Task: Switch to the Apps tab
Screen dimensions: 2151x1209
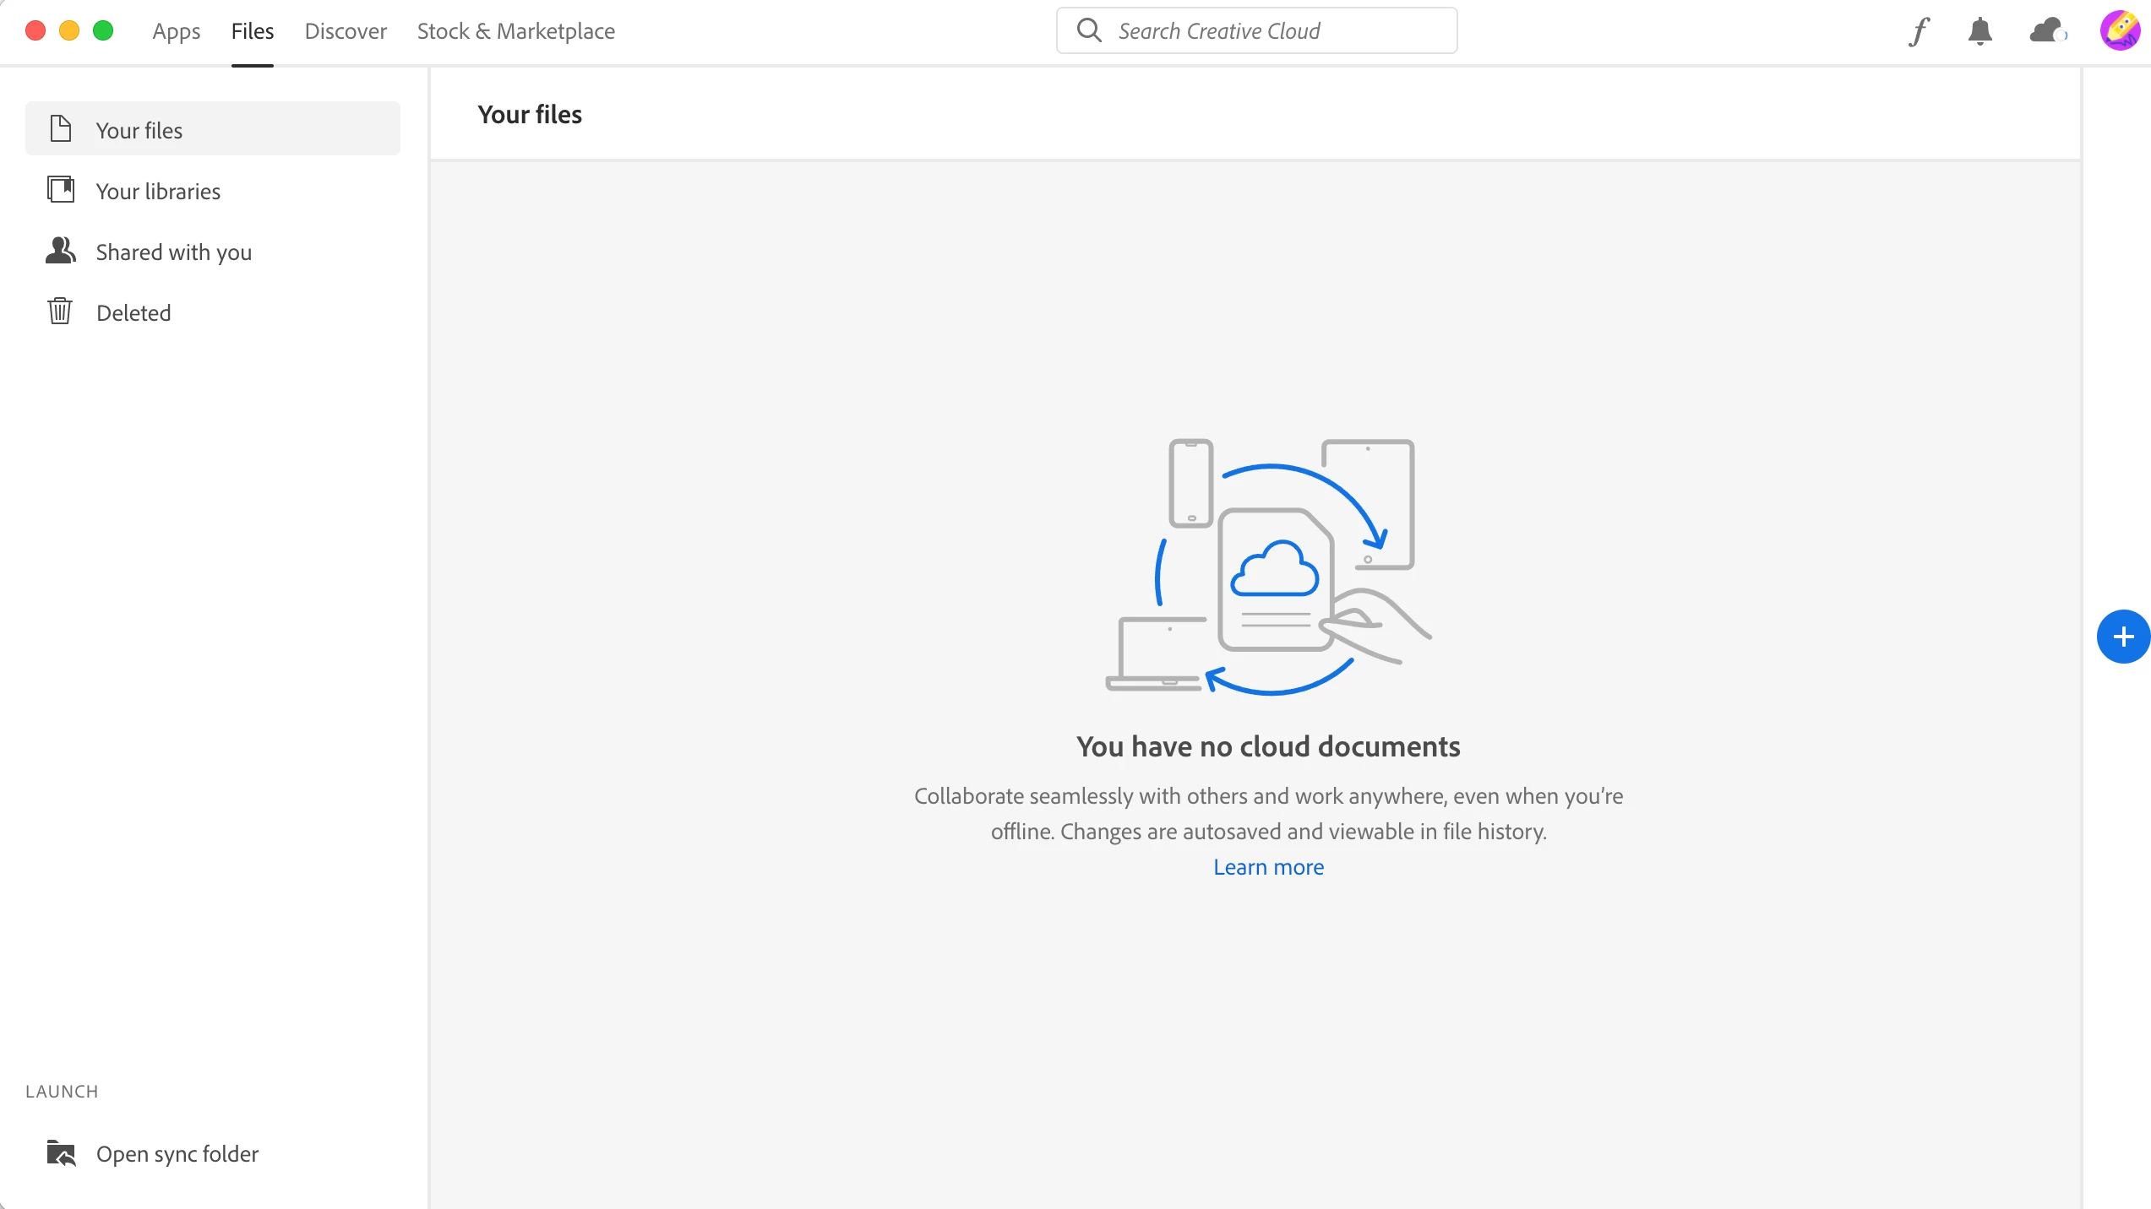Action: click(x=176, y=31)
